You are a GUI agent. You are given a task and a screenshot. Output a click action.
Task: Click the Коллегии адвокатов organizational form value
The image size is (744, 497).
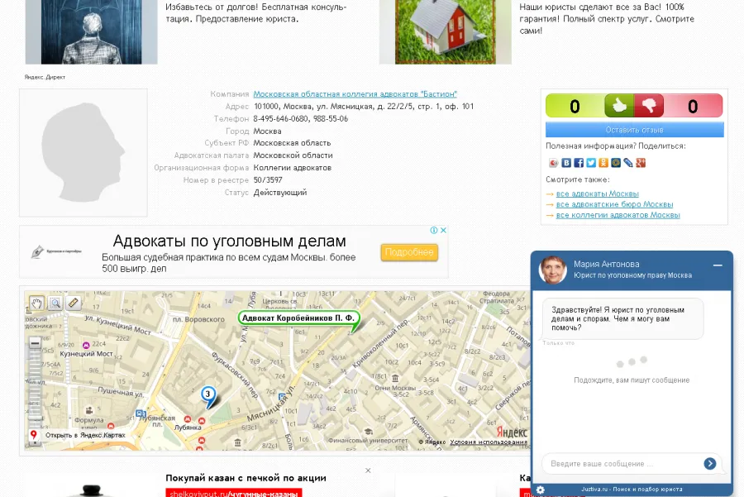(x=293, y=168)
